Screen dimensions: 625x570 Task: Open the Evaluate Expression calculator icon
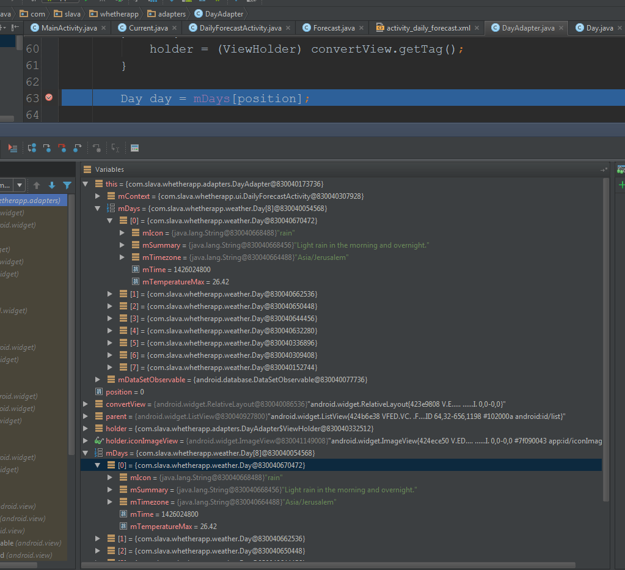(x=134, y=148)
